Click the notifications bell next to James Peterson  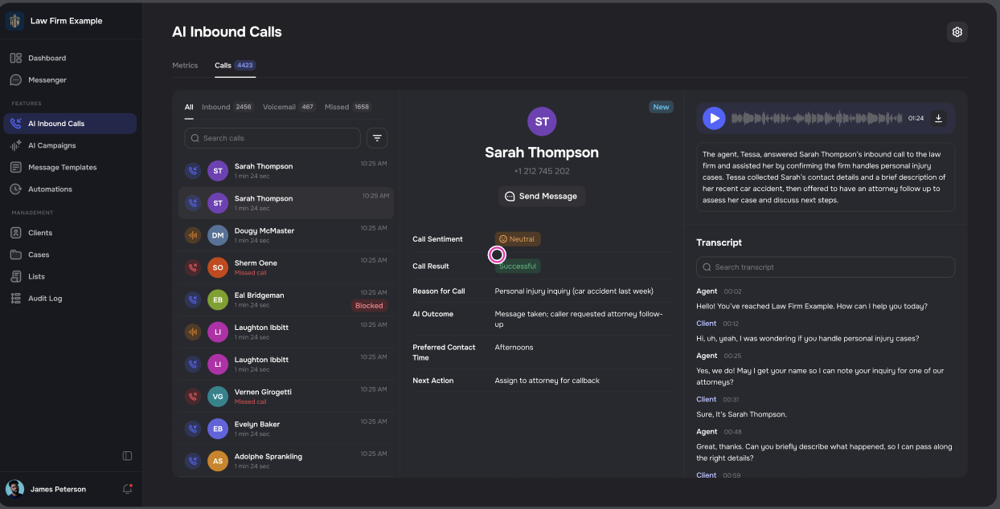coord(127,489)
